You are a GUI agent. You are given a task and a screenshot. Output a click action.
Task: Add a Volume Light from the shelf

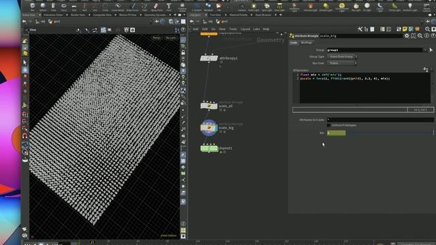(x=311, y=7)
